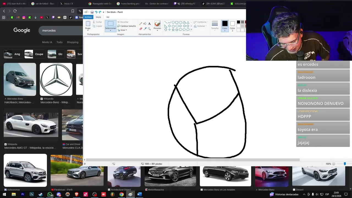Screen dimensions: 352x198
Task: Open the Rellenar fill dropdown
Action: (x=201, y=26)
